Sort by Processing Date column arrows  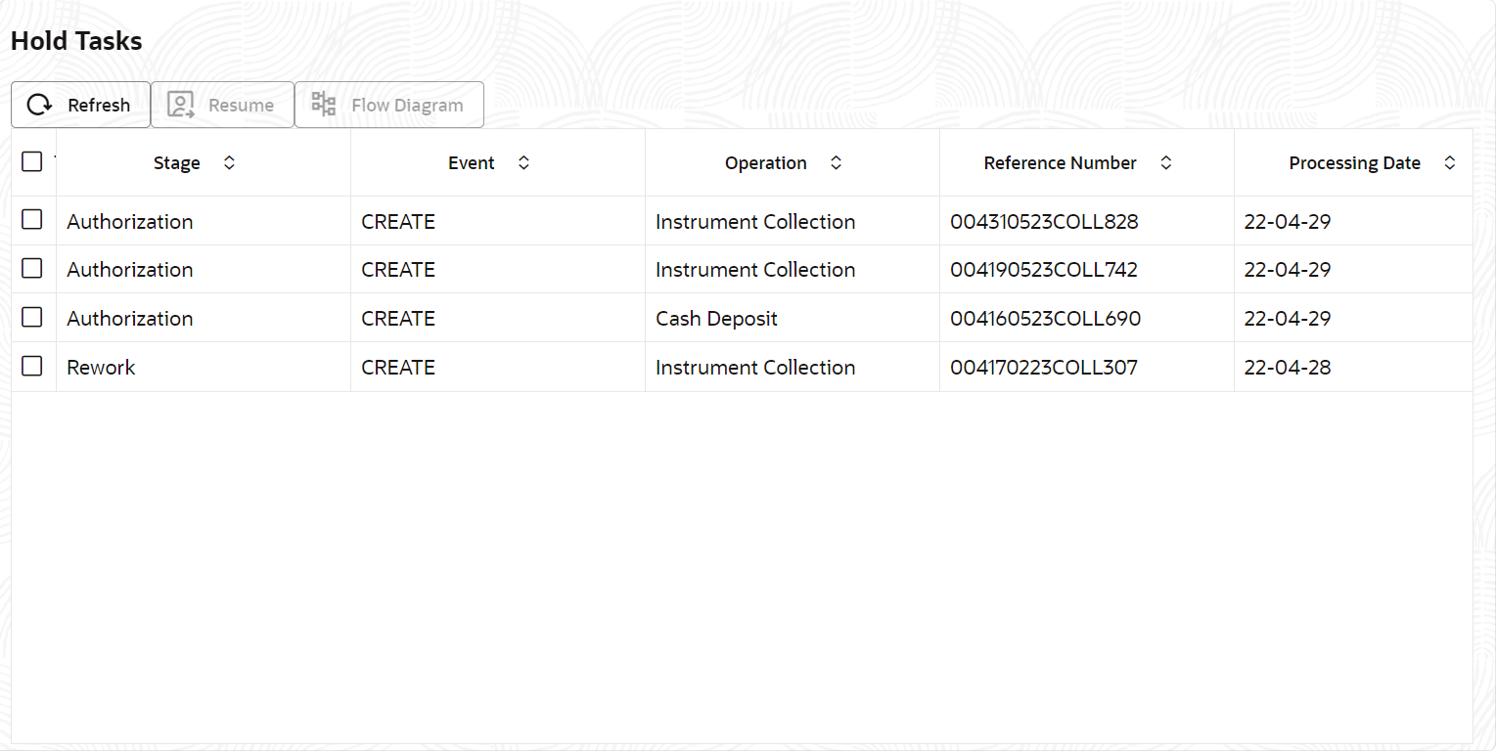1449,163
